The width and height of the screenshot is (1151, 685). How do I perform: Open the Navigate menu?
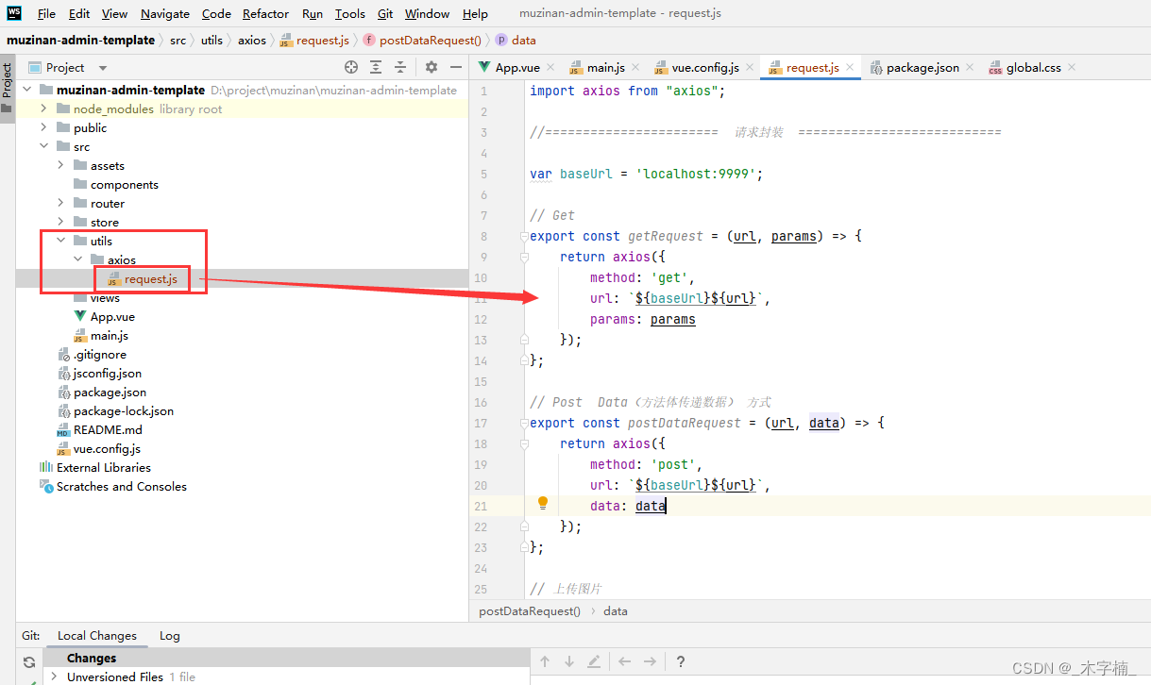[x=165, y=13]
